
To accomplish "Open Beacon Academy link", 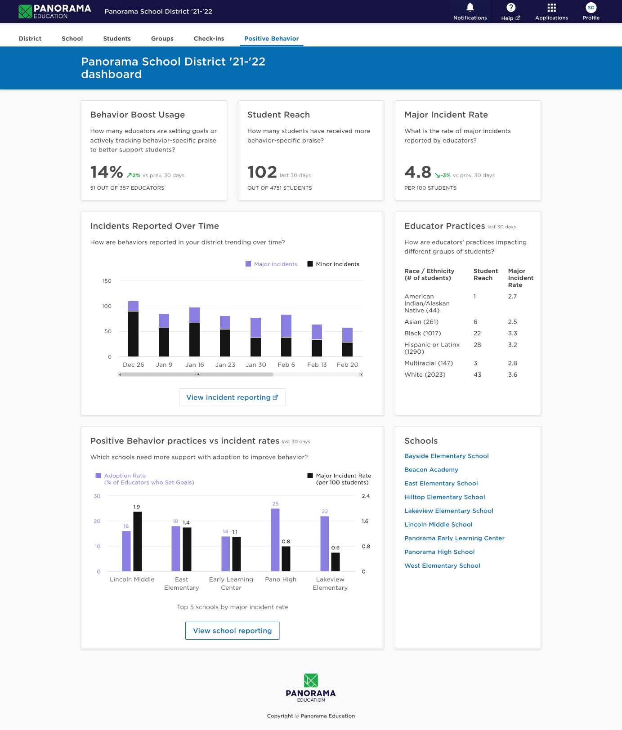I will pyautogui.click(x=431, y=470).
